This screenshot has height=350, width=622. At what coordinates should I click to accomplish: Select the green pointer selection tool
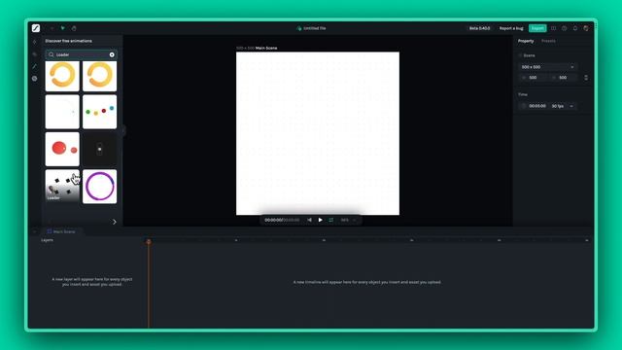tap(62, 28)
